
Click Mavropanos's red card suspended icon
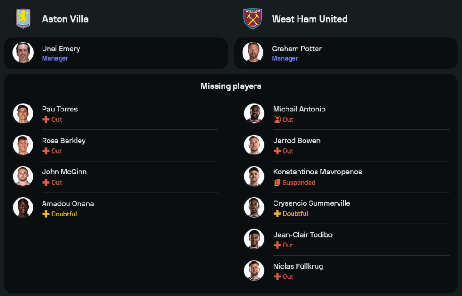277,183
